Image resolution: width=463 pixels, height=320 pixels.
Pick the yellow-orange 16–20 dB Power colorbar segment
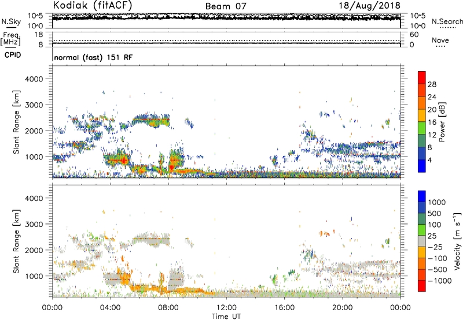coord(422,116)
